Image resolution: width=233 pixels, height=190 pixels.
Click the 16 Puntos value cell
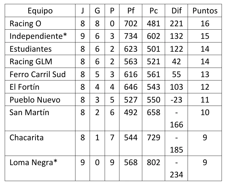[205, 23]
